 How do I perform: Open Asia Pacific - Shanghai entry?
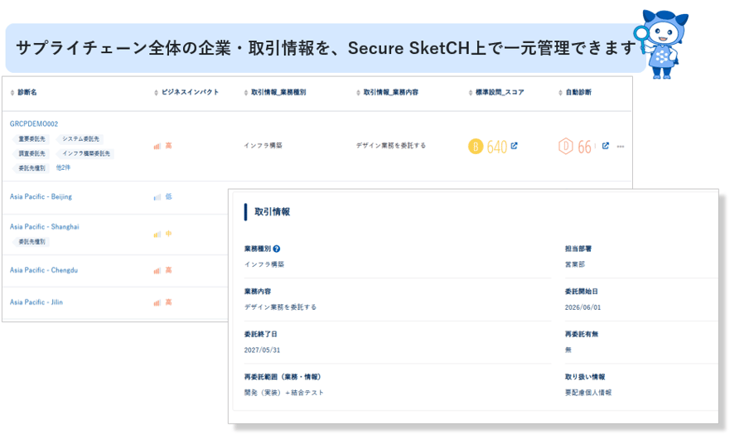(44, 227)
